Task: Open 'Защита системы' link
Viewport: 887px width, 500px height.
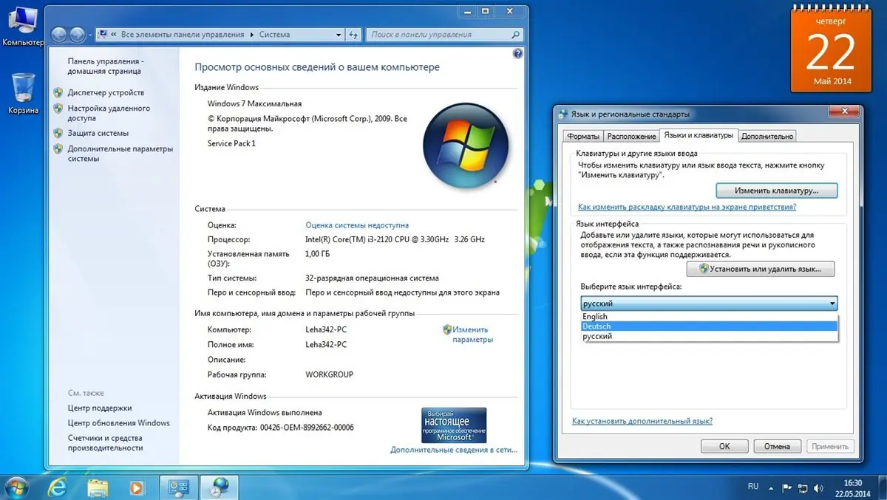Action: click(x=98, y=134)
